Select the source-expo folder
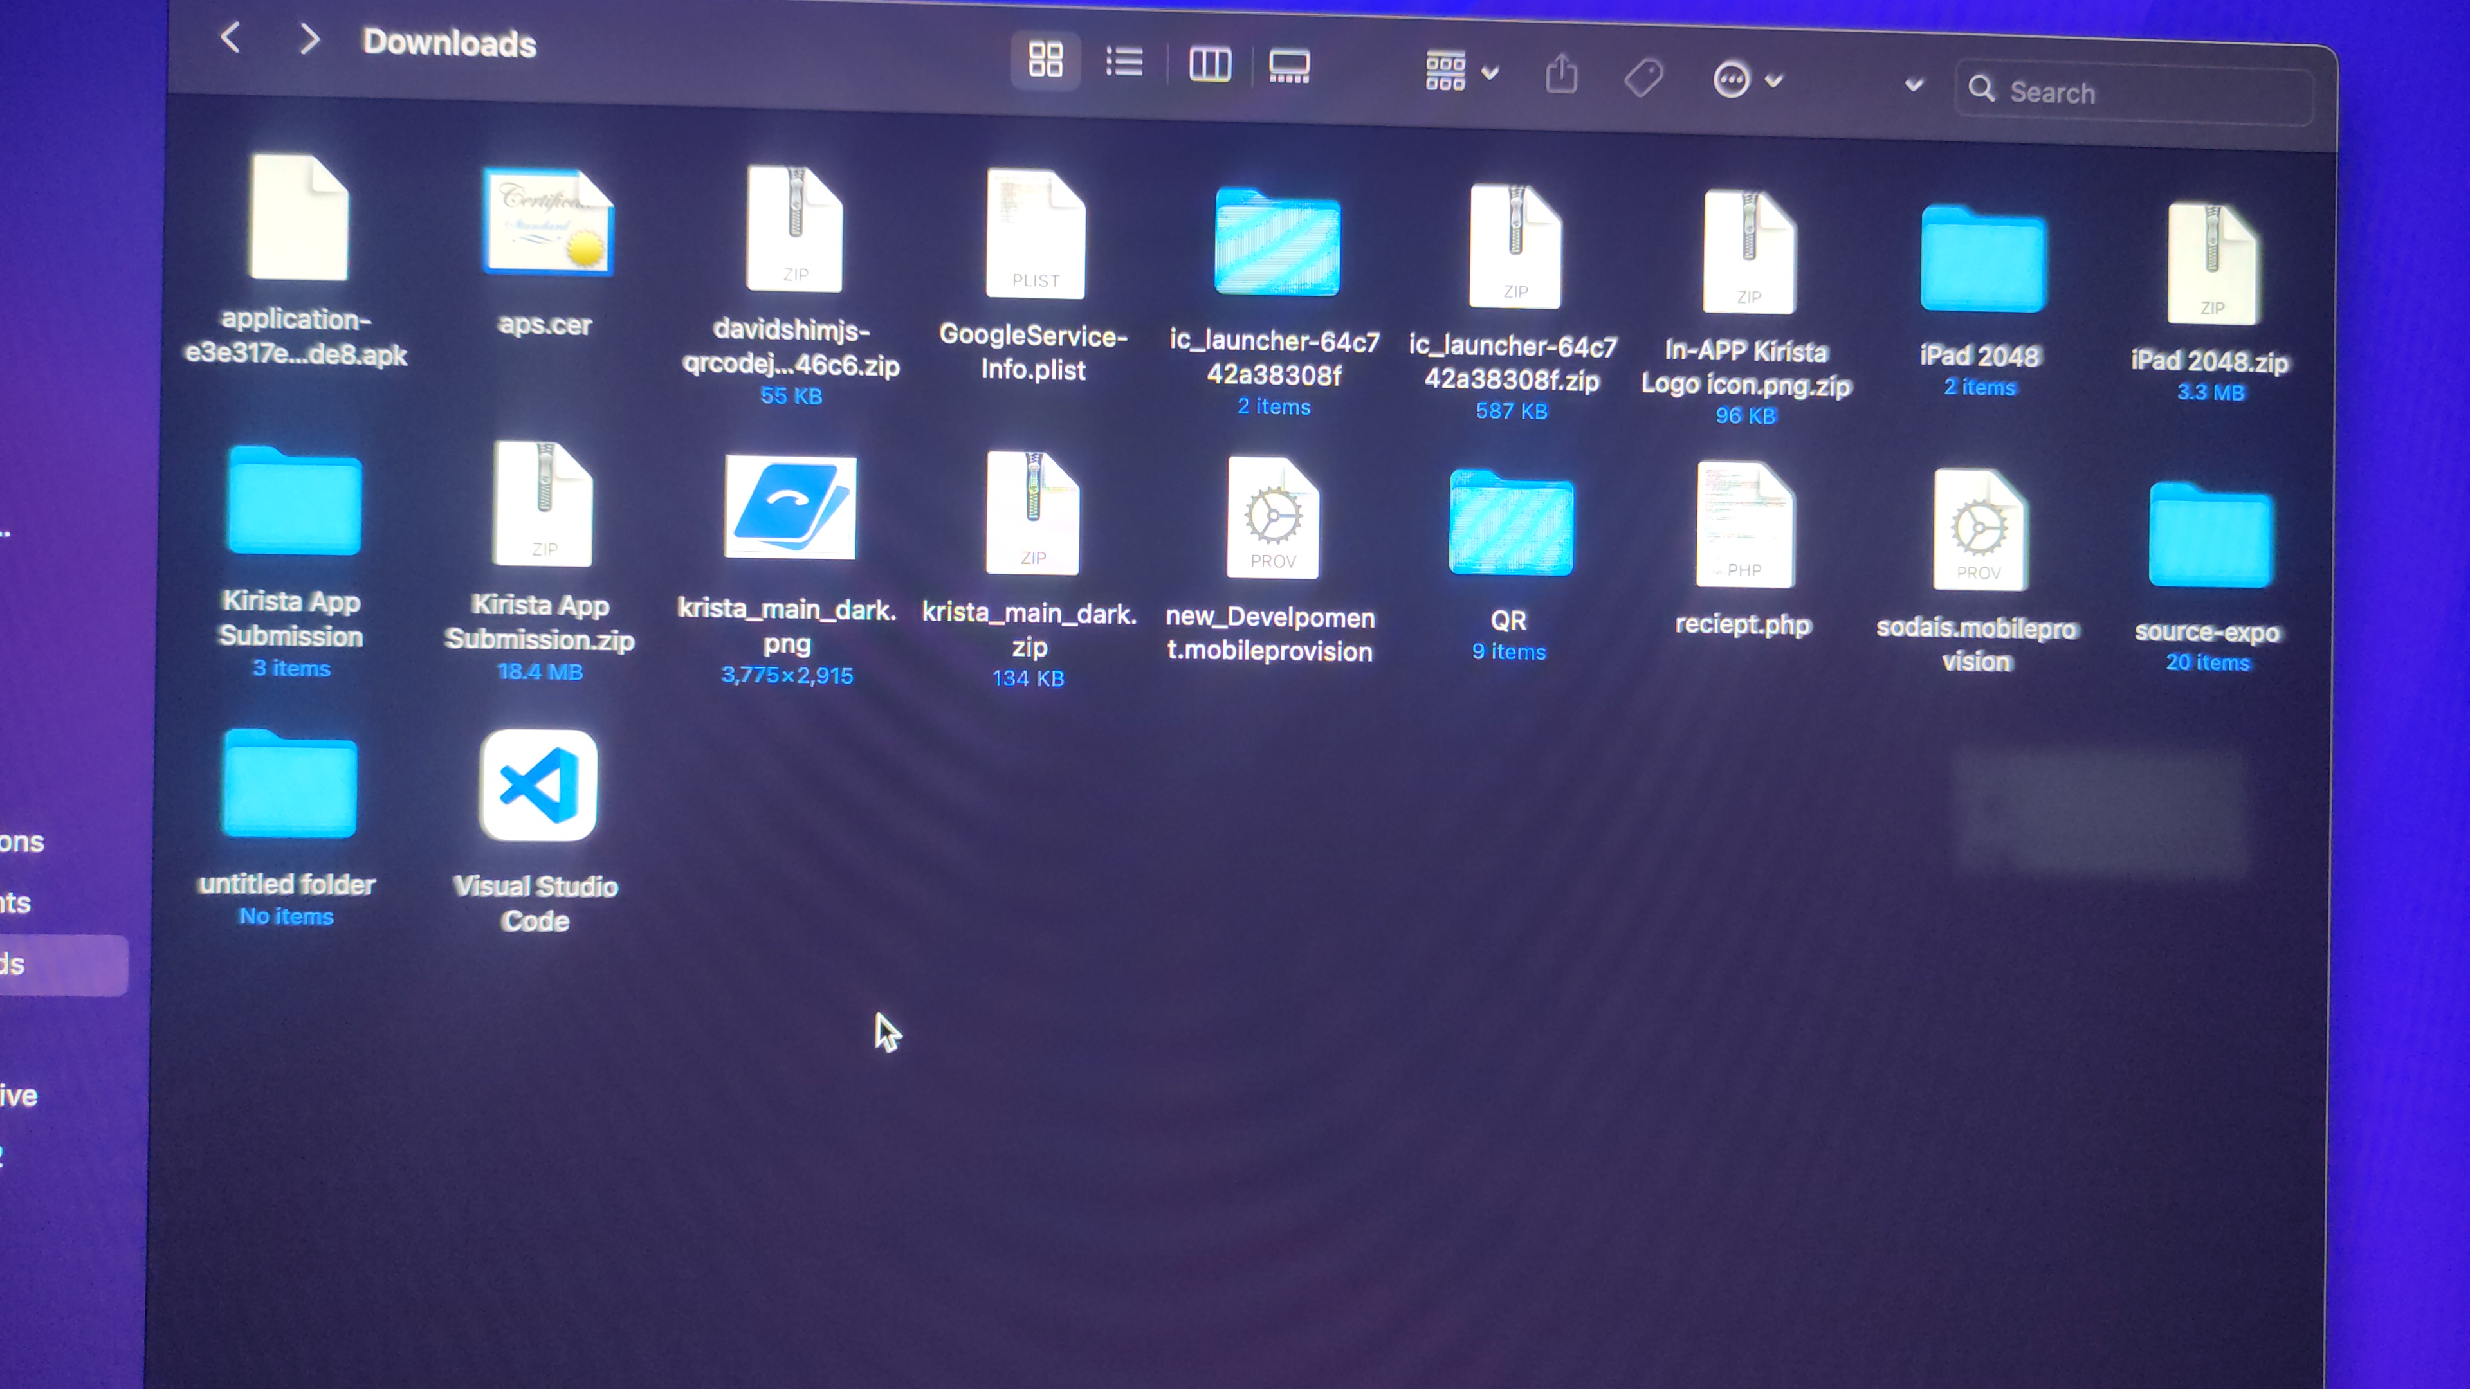The height and width of the screenshot is (1389, 2470). (x=2209, y=537)
